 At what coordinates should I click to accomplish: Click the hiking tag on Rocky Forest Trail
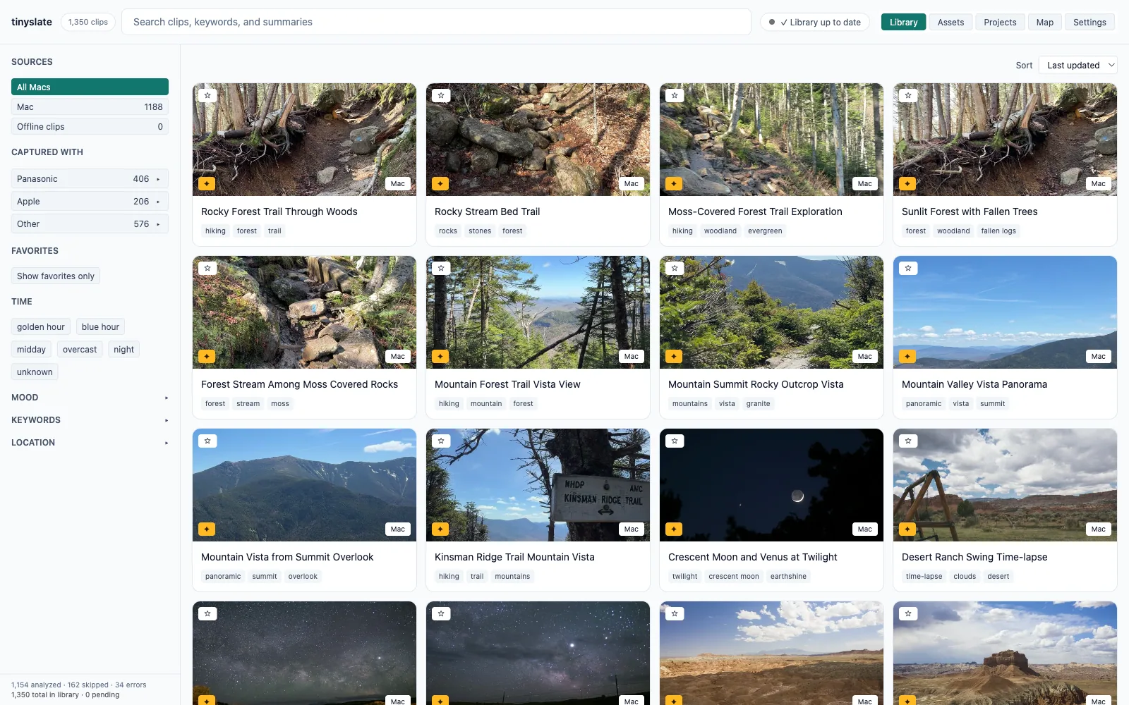[215, 231]
